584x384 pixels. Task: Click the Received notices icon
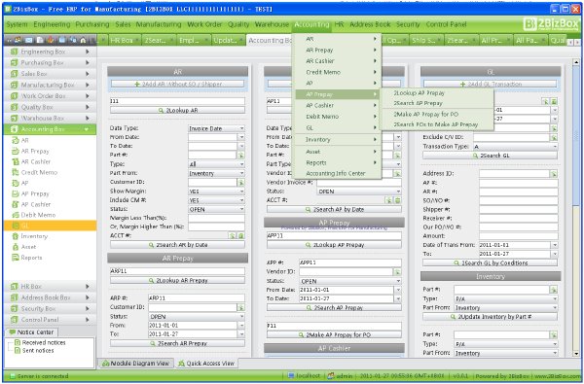[18, 342]
